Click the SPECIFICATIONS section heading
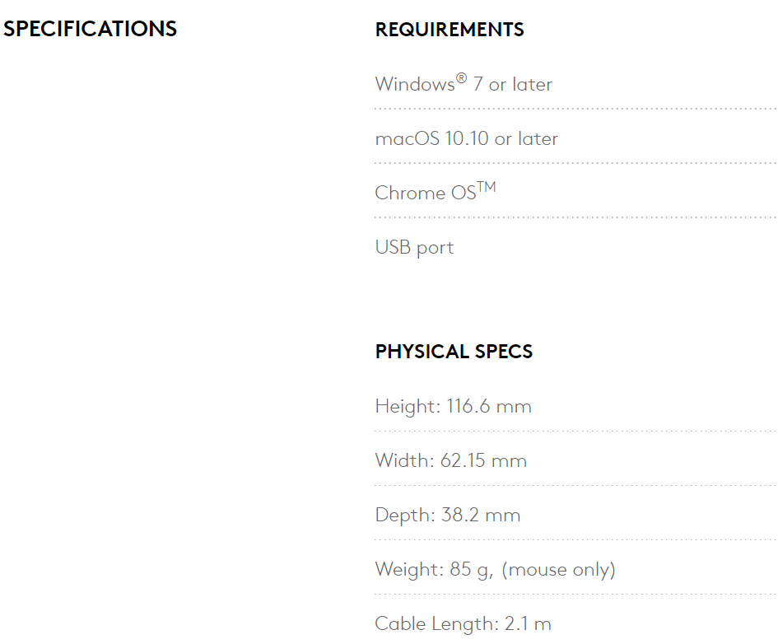778x644 pixels. [90, 29]
